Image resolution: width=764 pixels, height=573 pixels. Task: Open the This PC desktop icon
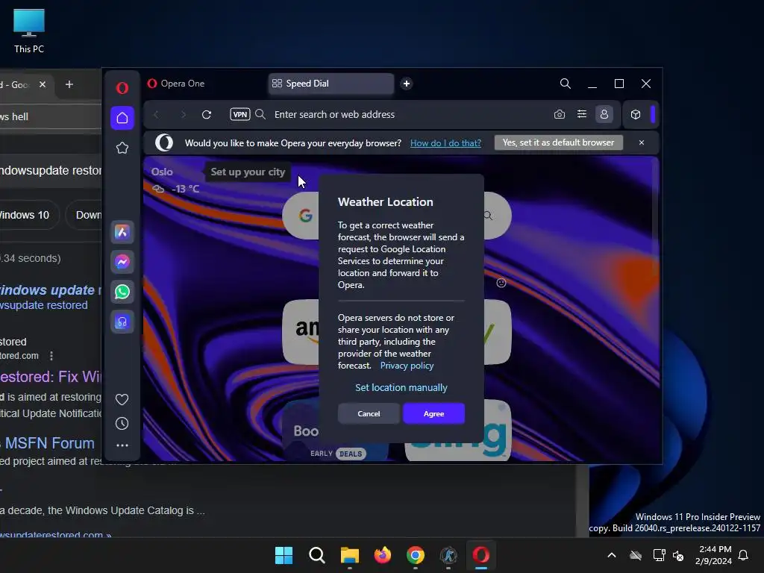[29, 31]
